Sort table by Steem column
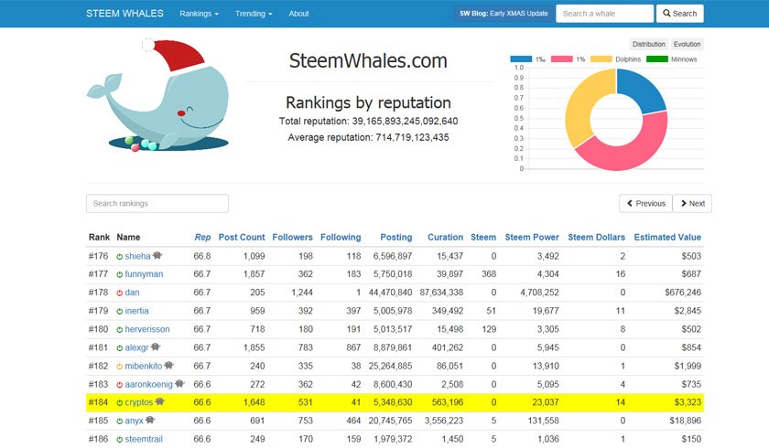 (x=483, y=238)
